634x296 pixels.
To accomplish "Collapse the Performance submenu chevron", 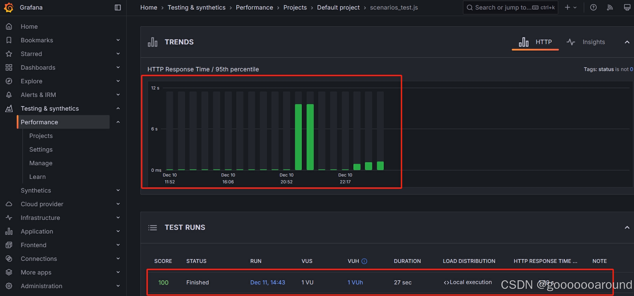I will pos(118,122).
